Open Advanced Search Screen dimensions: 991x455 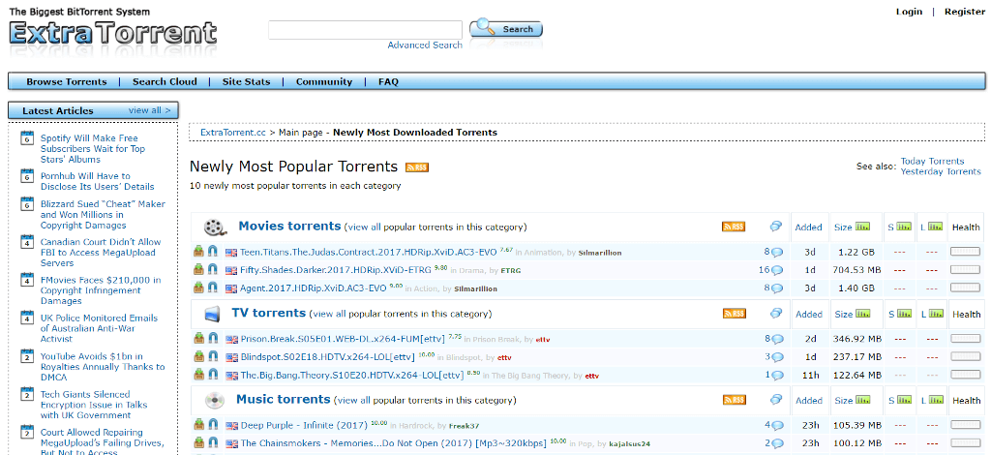[x=425, y=45]
